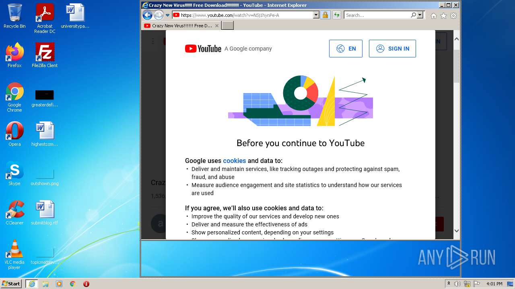Follow the cookies link
515x289 pixels.
(x=234, y=161)
